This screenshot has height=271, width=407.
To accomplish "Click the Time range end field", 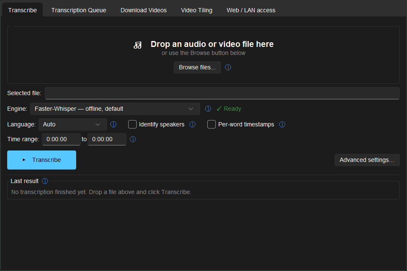I will click(107, 139).
